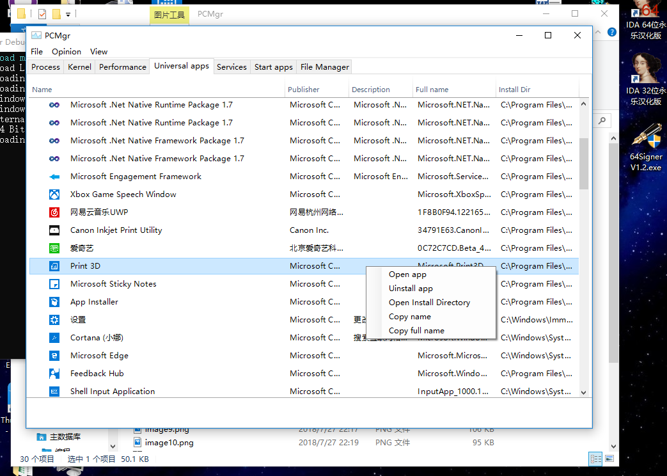This screenshot has height=476, width=667.
Task: Choose Open app from context menu
Action: click(431, 274)
